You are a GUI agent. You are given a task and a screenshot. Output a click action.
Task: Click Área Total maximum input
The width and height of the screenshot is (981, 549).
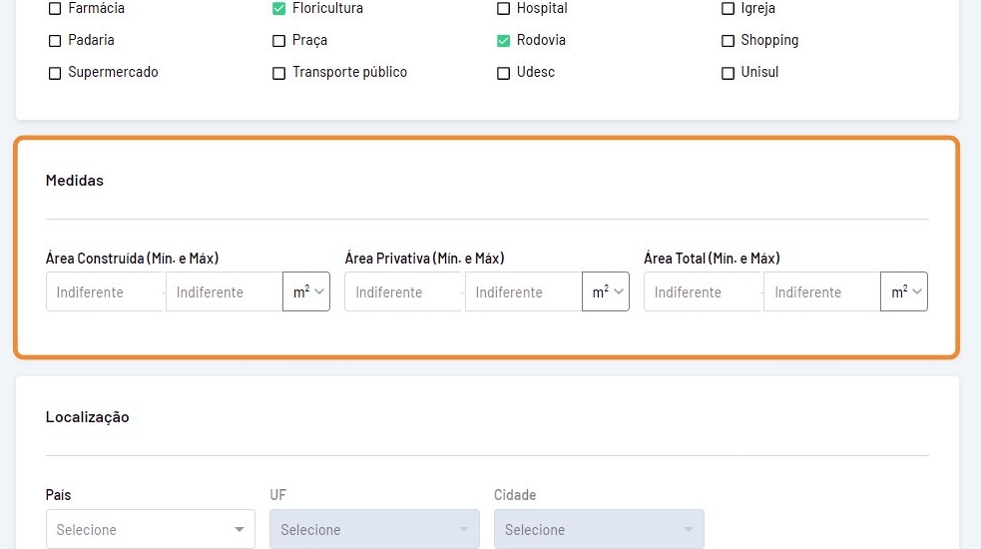(820, 292)
